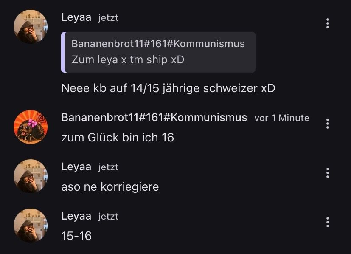Click the "jetzt" timestamp above the quoted reply
Image resolution: width=351 pixels, height=254 pixels.
click(108, 18)
